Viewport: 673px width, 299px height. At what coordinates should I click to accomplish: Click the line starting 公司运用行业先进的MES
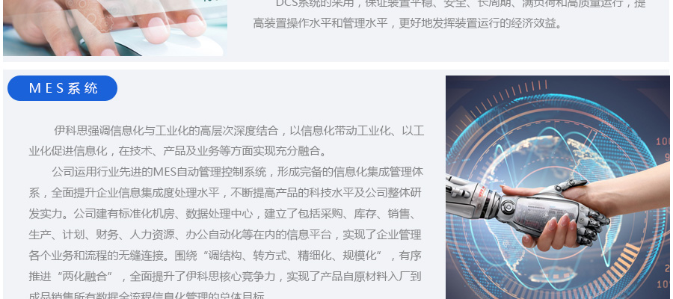[x=238, y=172]
